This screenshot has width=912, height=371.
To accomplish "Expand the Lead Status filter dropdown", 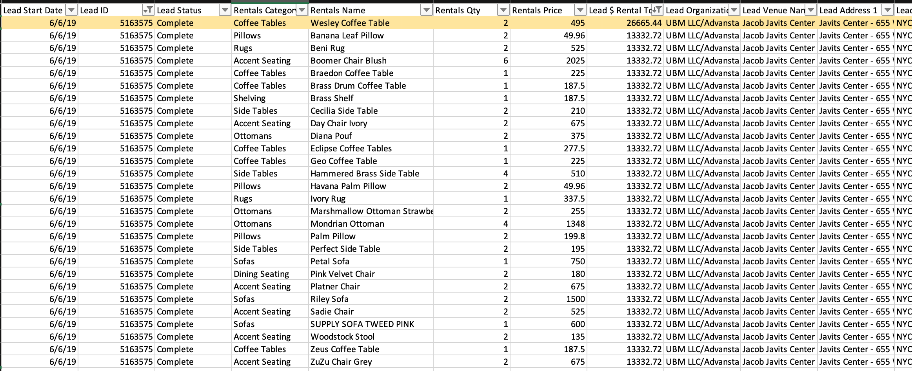I will click(x=225, y=10).
